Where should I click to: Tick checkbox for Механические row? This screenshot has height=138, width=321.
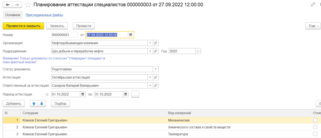[315, 120]
